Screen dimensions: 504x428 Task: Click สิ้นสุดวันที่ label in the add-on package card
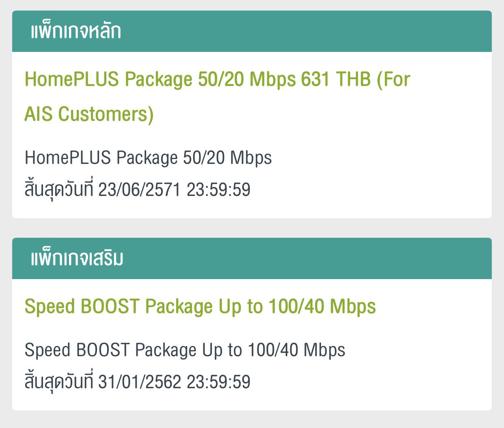[59, 382]
